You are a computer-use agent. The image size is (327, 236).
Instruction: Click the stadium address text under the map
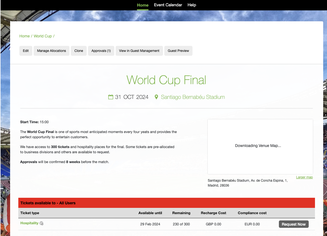point(247,183)
